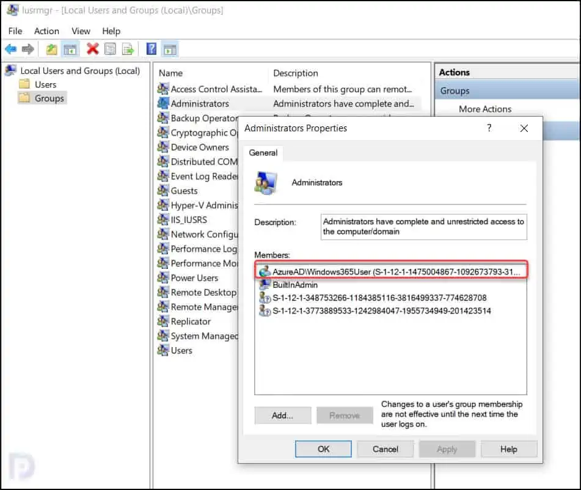Click the Back arrow toolbar icon
The image size is (581, 490).
[x=11, y=49]
